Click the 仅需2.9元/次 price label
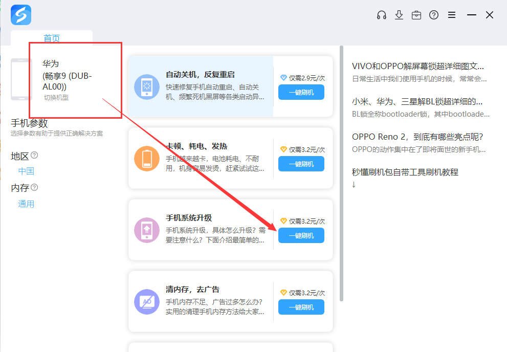 point(307,78)
